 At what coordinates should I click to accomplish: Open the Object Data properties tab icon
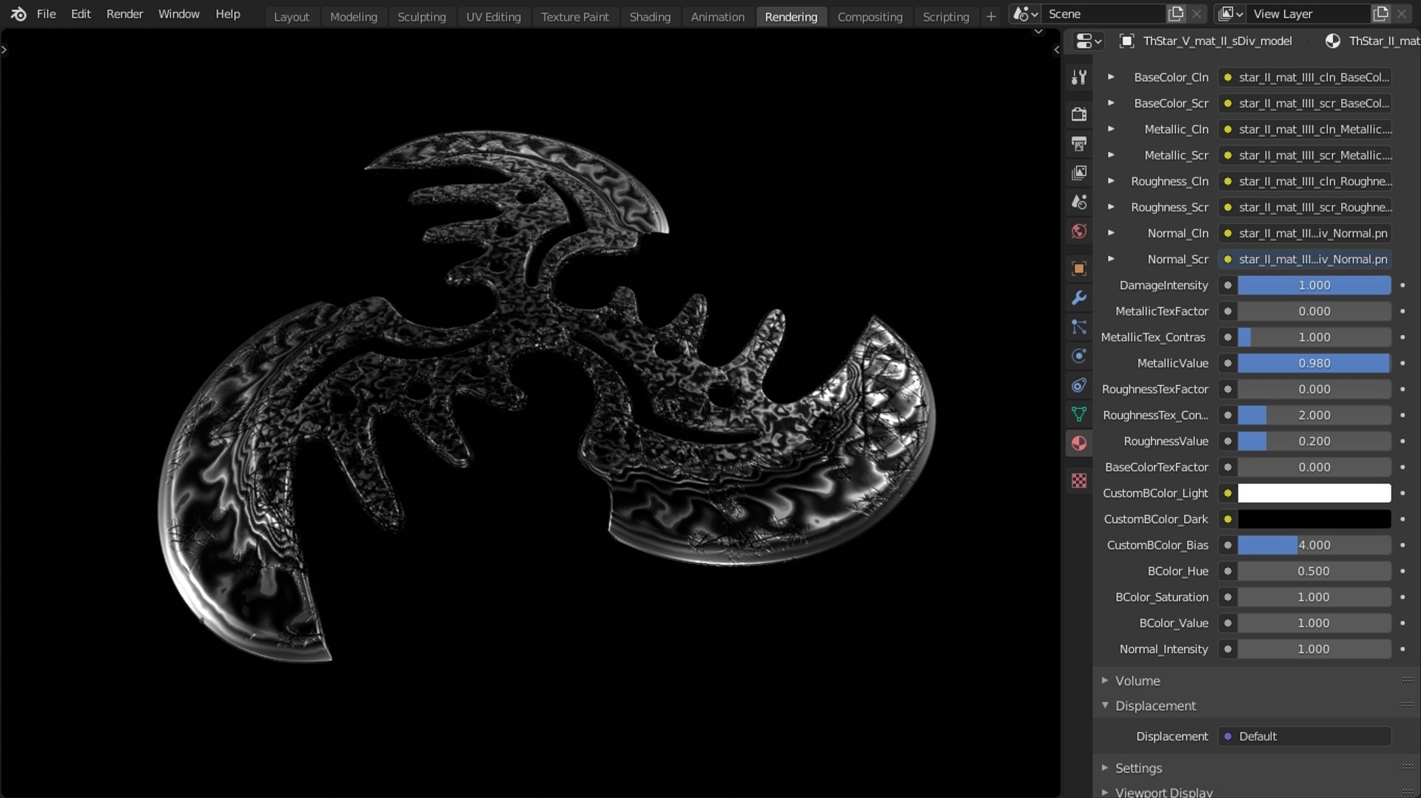pos(1079,414)
